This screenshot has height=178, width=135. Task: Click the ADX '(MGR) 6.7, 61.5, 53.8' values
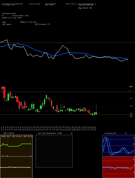tap(28, 22)
